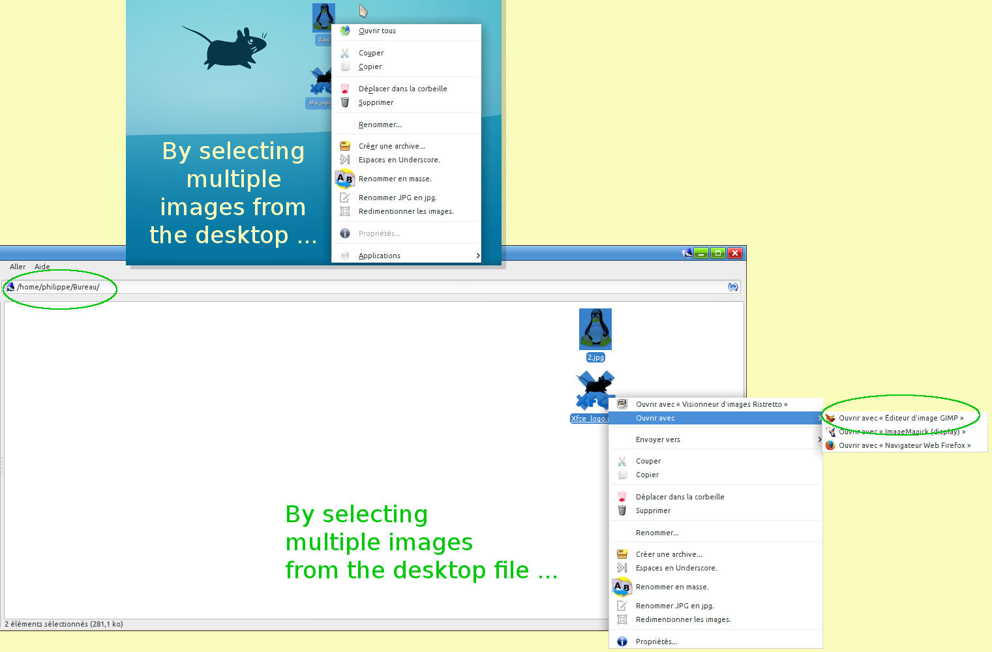Click the Firefox icon in Ouvrir avec submenu
Screen dimensions: 992x652
pos(830,445)
